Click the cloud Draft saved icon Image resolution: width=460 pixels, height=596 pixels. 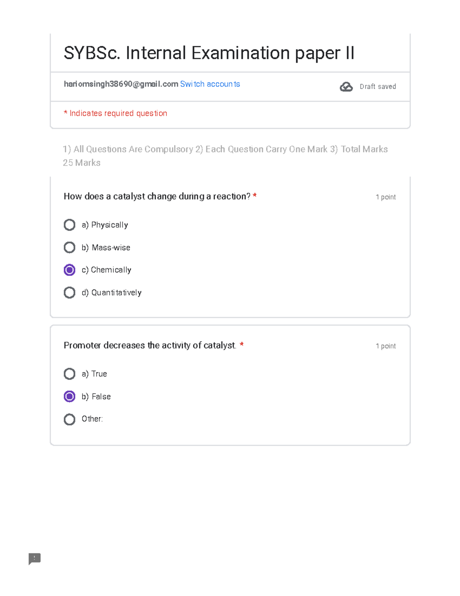[x=346, y=87]
